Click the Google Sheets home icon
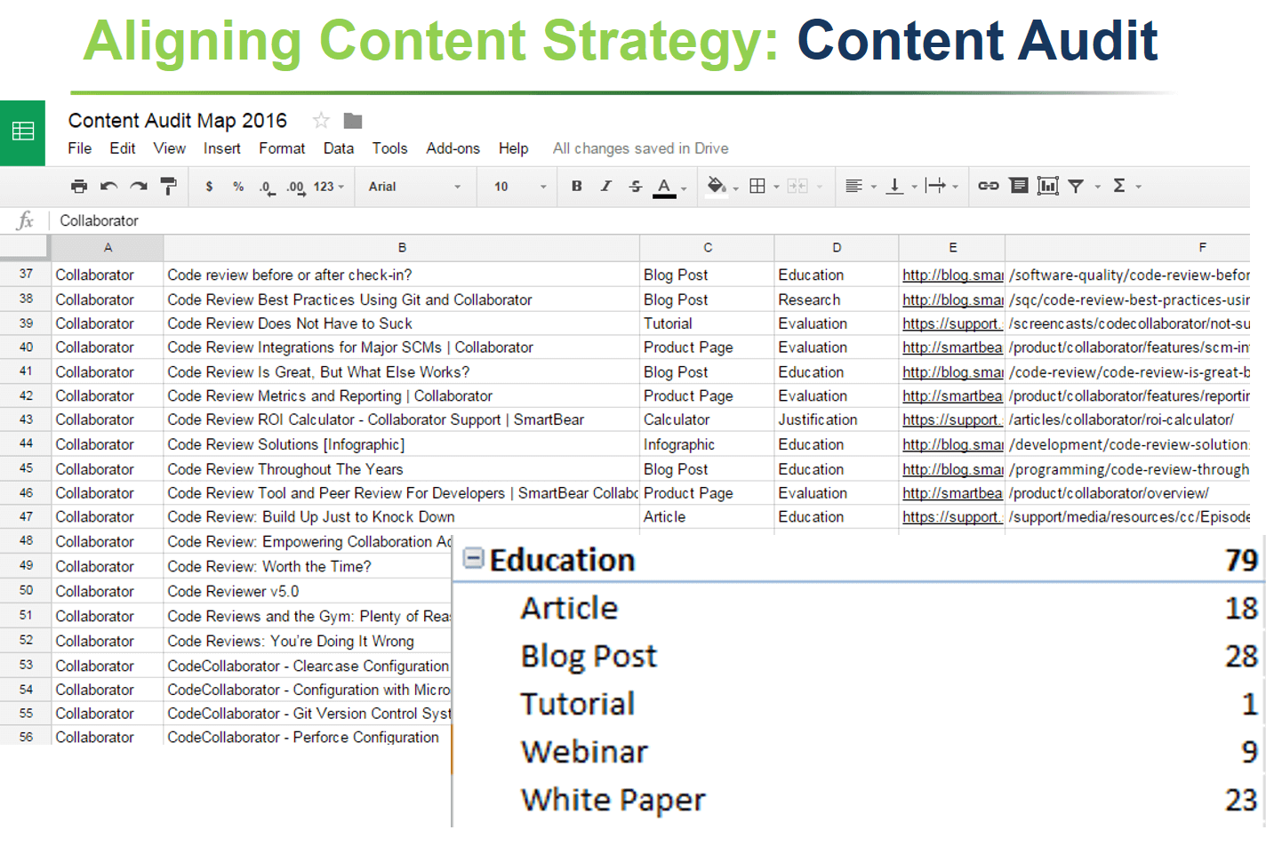 click(x=22, y=132)
